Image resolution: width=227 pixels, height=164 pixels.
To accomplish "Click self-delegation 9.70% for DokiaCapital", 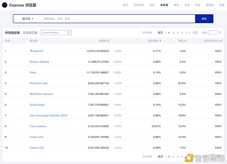I will 157,105.
